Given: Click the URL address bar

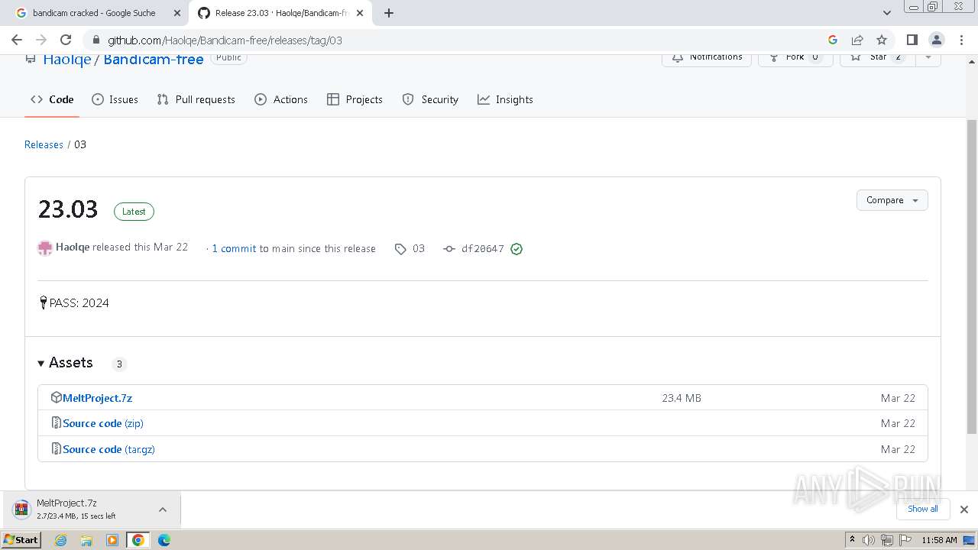Looking at the screenshot, I should pos(458,40).
